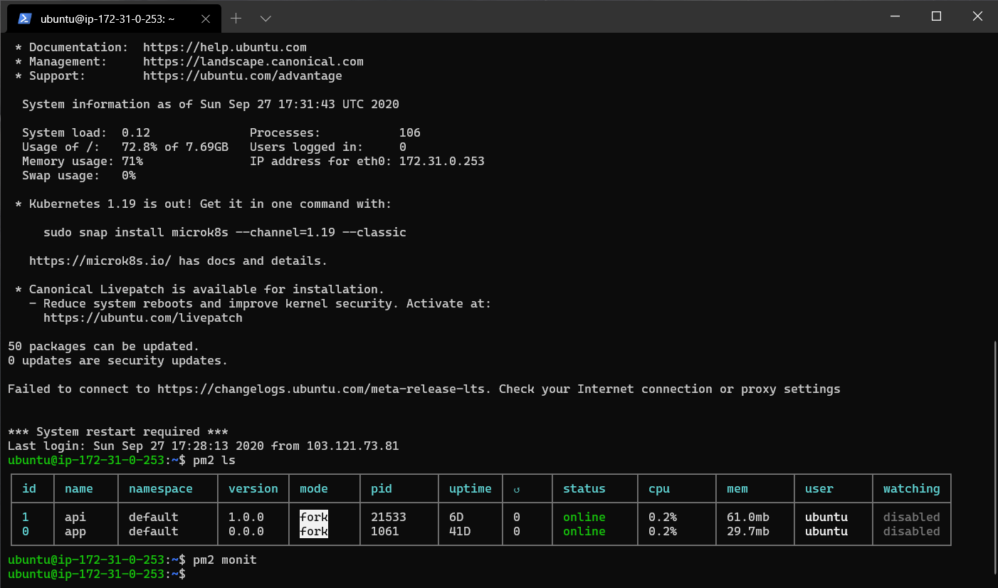Viewport: 998px width, 588px height.
Task: Click last login IP 103.121.73.81
Action: coord(353,446)
